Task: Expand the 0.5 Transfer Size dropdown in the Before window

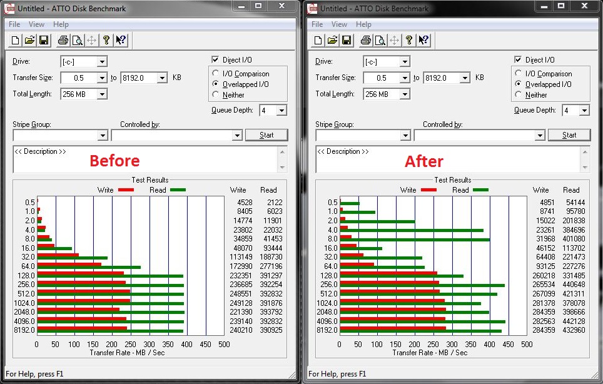Action: (x=102, y=78)
